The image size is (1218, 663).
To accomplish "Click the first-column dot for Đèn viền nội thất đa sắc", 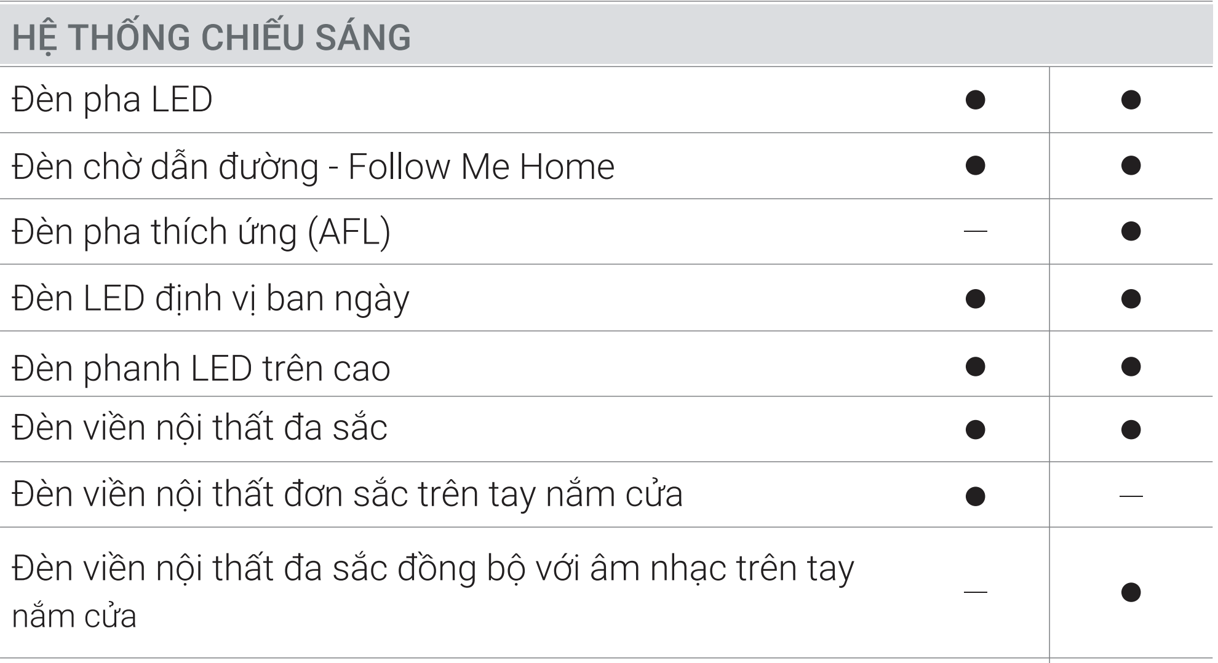I will tap(975, 429).
